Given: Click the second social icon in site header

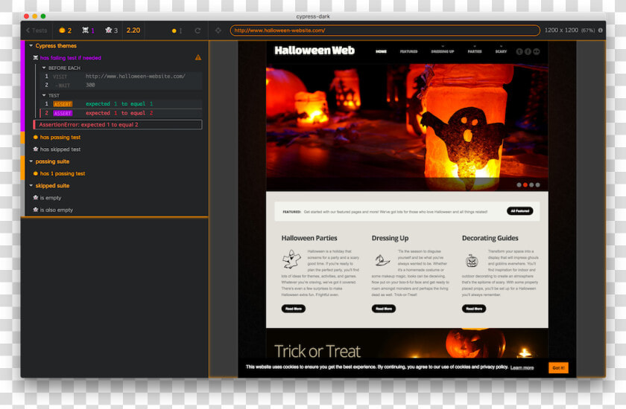Looking at the screenshot, I should (528, 51).
